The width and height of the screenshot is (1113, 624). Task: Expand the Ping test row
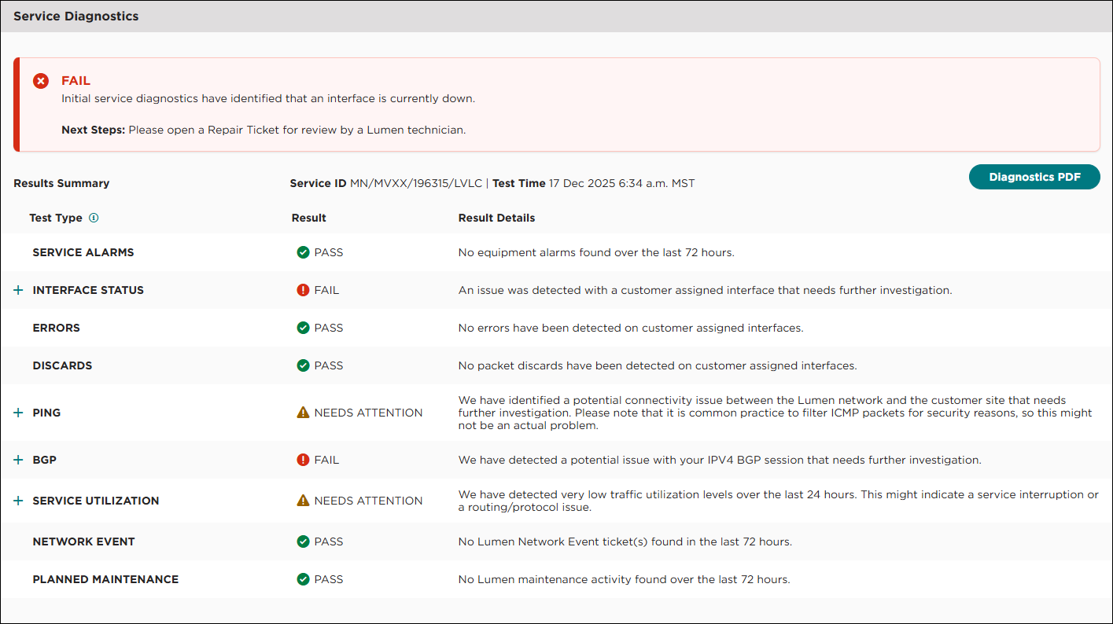click(17, 412)
